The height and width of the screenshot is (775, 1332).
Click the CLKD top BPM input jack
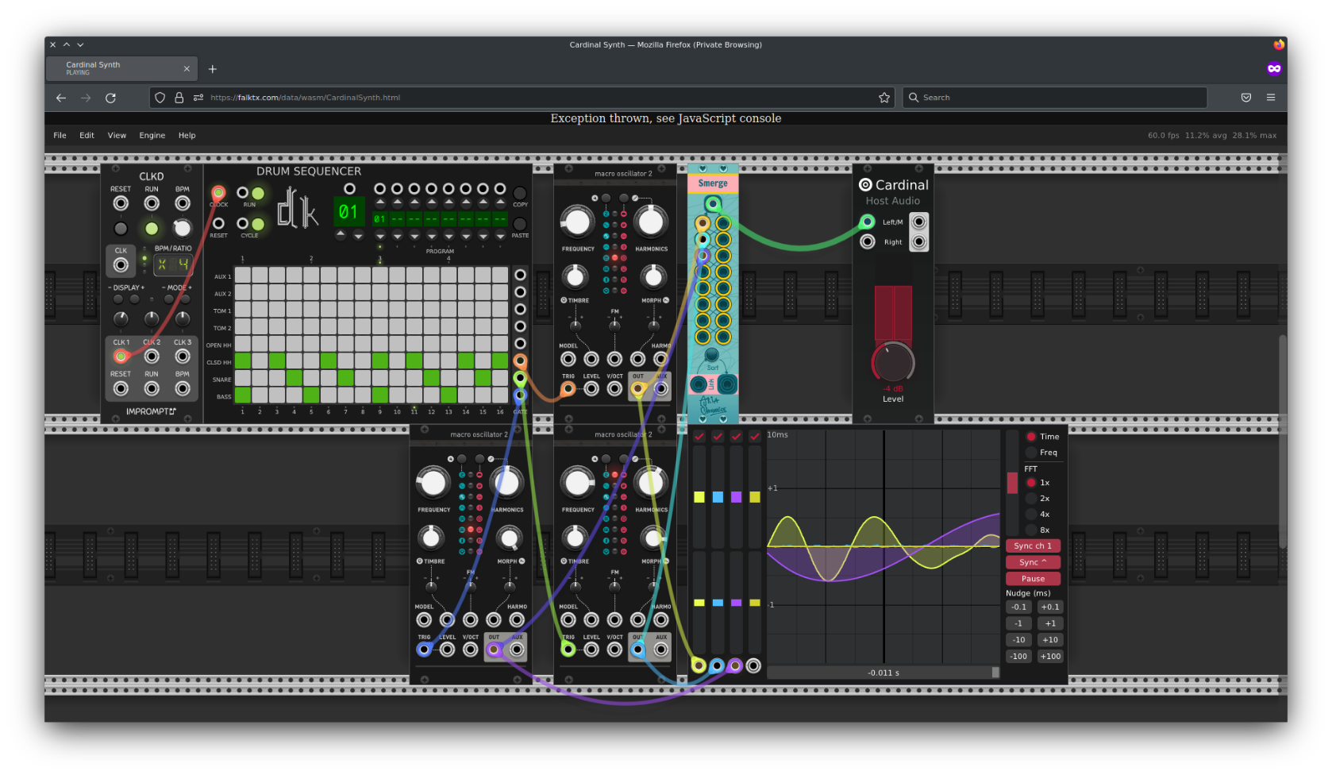(183, 203)
